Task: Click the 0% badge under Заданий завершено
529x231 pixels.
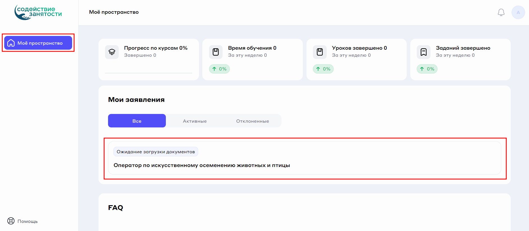Action: 427,69
